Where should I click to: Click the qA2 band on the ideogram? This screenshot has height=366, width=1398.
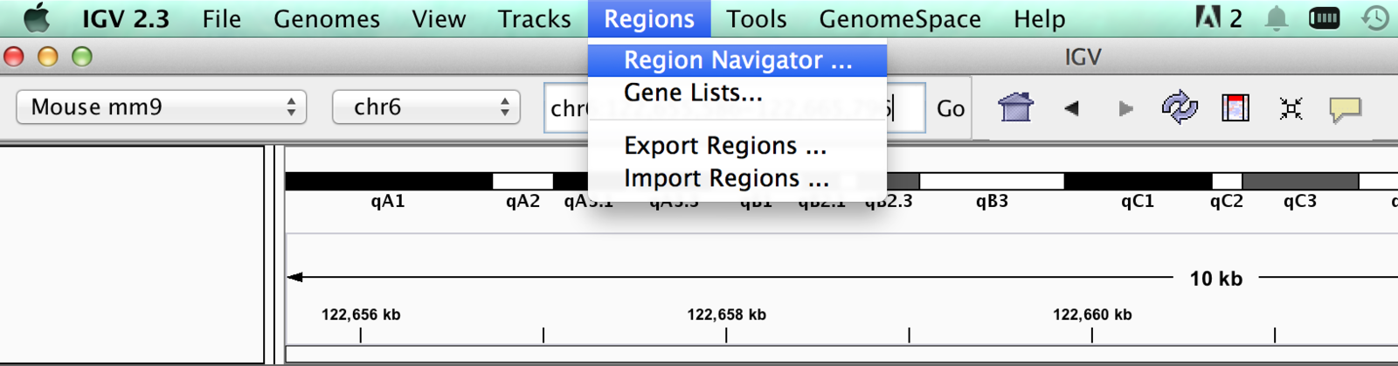(523, 182)
